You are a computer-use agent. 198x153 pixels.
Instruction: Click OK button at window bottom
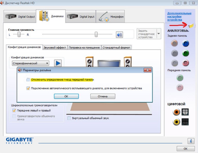click(x=186, y=149)
